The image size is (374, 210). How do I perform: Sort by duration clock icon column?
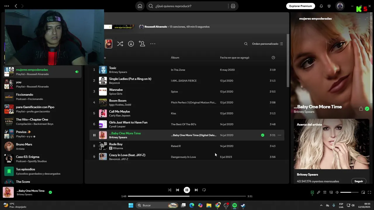[273, 57]
